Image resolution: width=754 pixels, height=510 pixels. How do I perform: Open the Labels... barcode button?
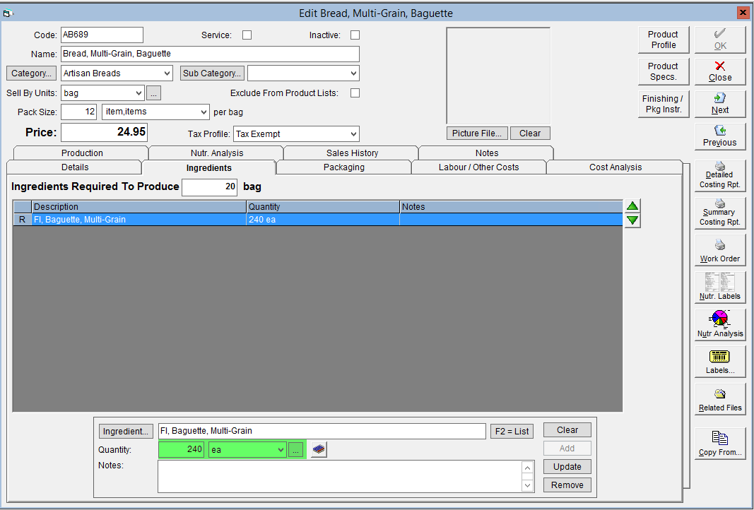coord(720,362)
